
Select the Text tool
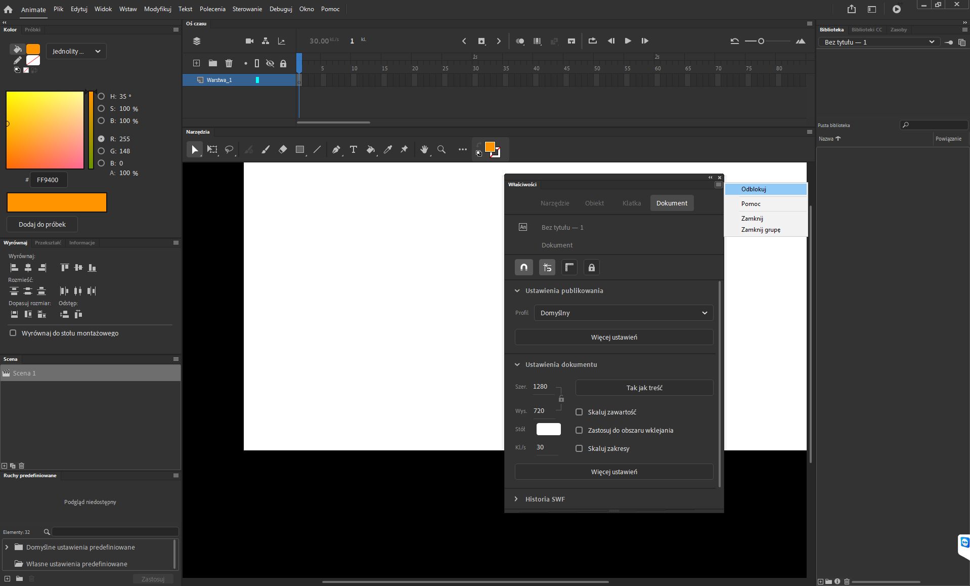tap(352, 149)
